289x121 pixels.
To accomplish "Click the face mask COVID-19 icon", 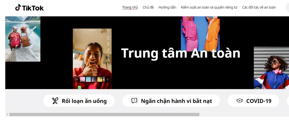I will 240,101.
